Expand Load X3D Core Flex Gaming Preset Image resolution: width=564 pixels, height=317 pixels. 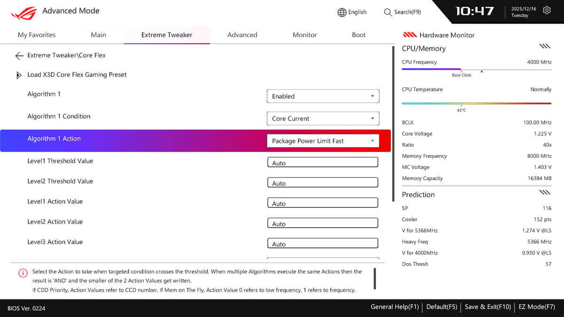(19, 75)
